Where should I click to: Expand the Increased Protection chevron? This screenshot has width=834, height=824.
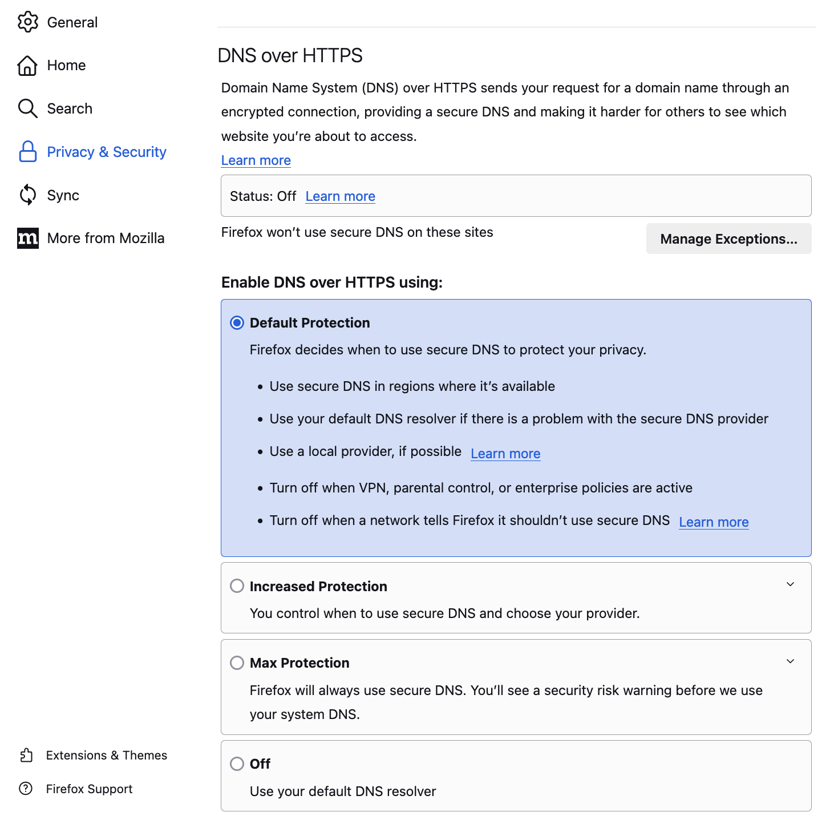pyautogui.click(x=790, y=584)
